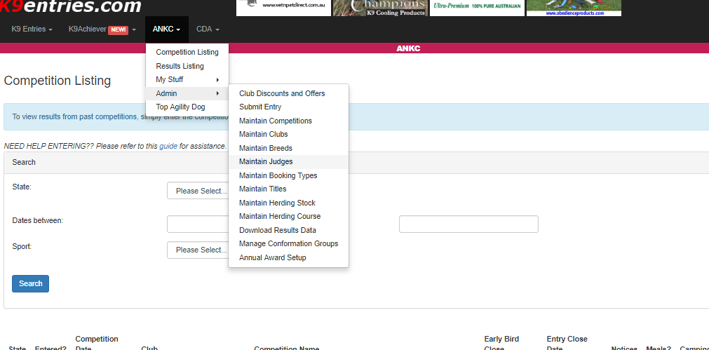Screen dimensions: 709x350
Task: Open the CDA dropdown menu
Action: click(208, 29)
